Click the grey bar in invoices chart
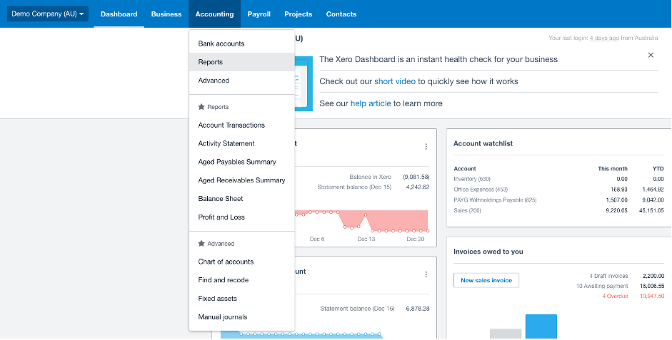The width and height of the screenshot is (672, 340). pos(506,334)
